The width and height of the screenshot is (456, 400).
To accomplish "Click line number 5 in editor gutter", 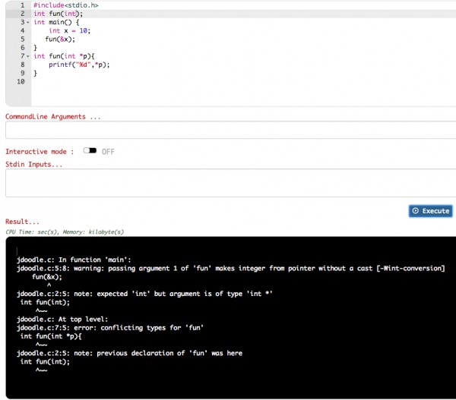I will click(22, 39).
